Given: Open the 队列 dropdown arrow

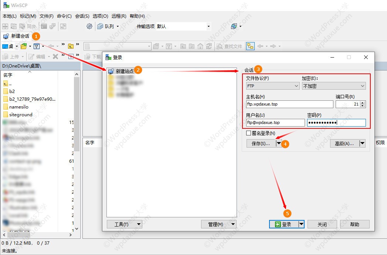Looking at the screenshot, I should click(118, 26).
